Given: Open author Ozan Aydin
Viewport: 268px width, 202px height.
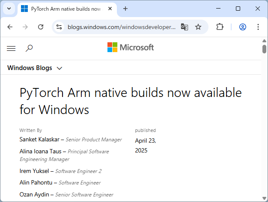Looking at the screenshot, I should (34, 194).
